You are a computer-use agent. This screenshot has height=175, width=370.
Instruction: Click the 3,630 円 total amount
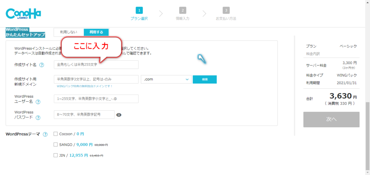[343, 96]
